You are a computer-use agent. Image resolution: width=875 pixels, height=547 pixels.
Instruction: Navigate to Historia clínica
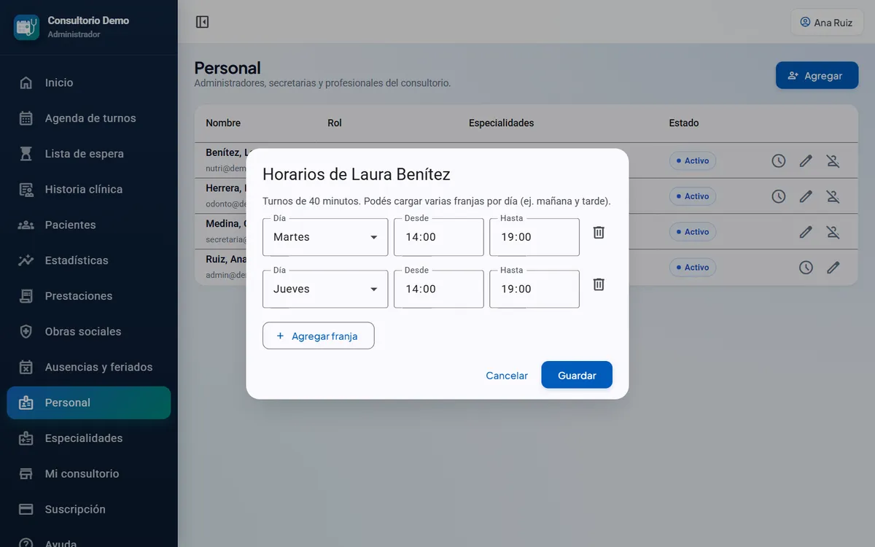click(x=89, y=189)
